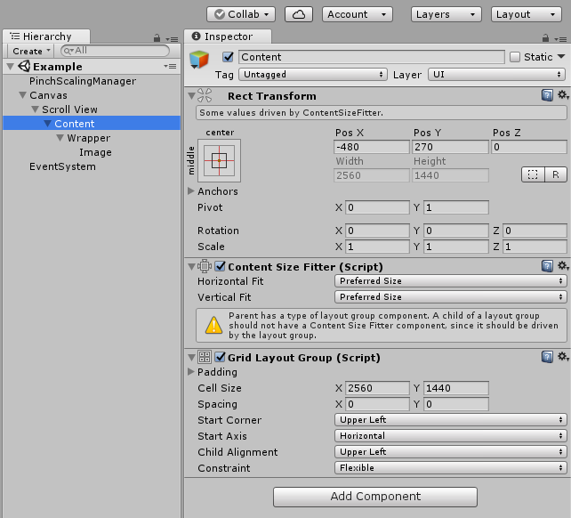Click the Inspector info icon
The width and height of the screenshot is (571, 518).
pyautogui.click(x=196, y=36)
